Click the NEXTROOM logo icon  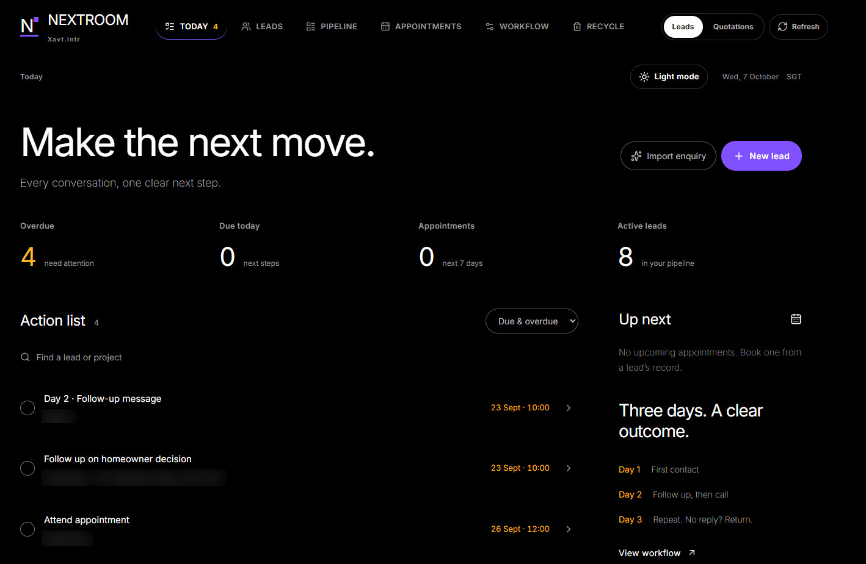pyautogui.click(x=29, y=26)
